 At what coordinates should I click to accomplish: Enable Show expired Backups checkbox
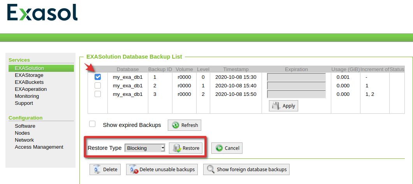point(92,124)
